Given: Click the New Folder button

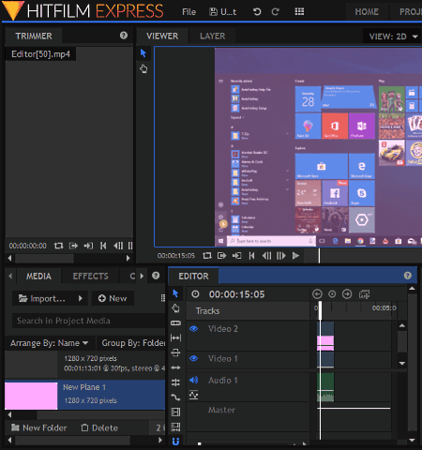Looking at the screenshot, I should click(39, 427).
